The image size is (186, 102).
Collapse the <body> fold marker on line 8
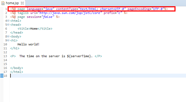[x=8, y=37]
